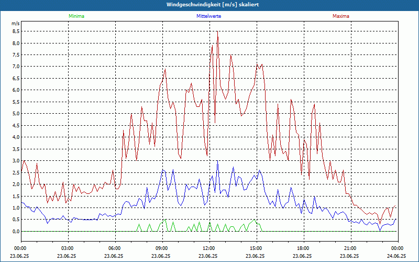Click the 0,0 y-axis tick label
419x262 pixels.
pyautogui.click(x=16, y=232)
